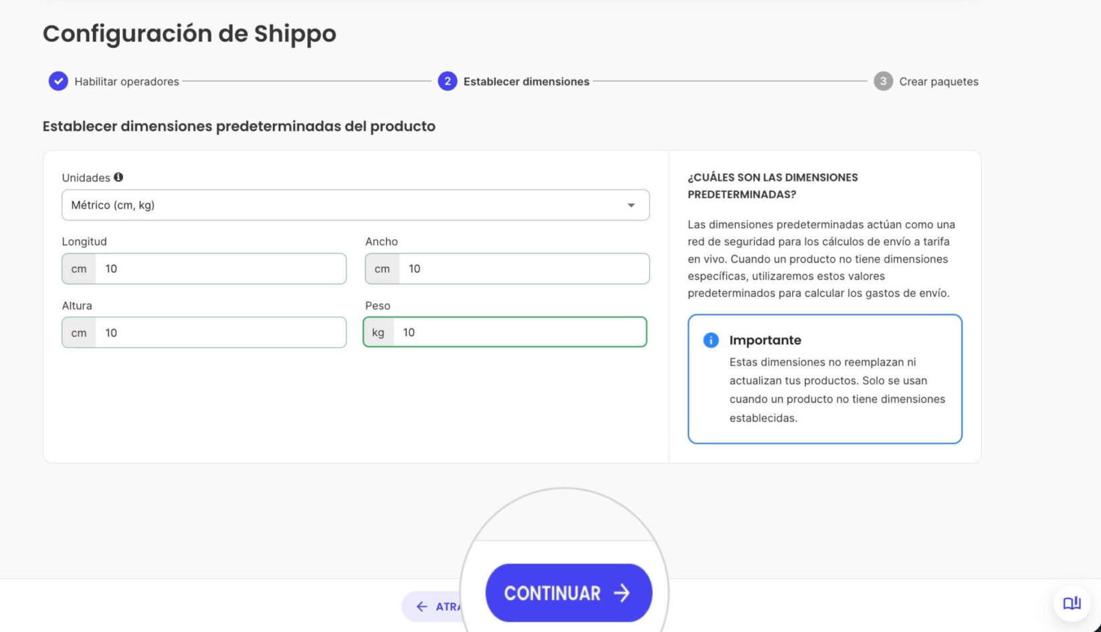1101x632 pixels.
Task: Select step 2 circle icon
Action: pyautogui.click(x=447, y=81)
